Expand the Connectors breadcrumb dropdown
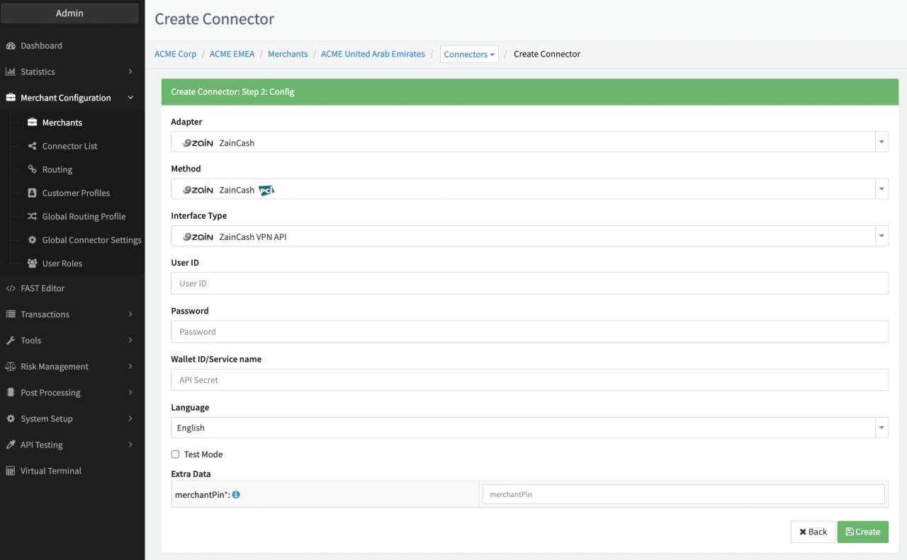Viewport: 907px width, 560px height. pos(469,55)
